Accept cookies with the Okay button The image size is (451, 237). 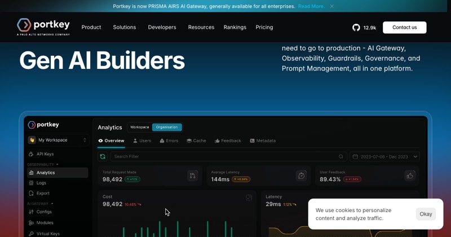426,214
